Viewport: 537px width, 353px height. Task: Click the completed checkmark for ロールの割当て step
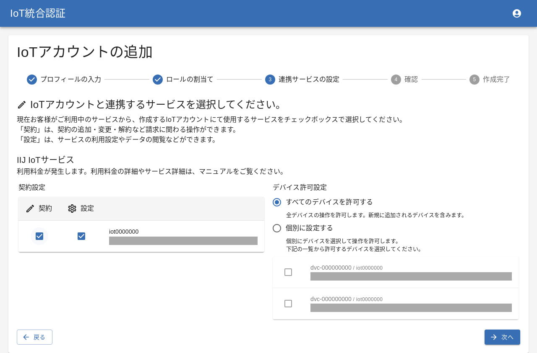coord(158,80)
